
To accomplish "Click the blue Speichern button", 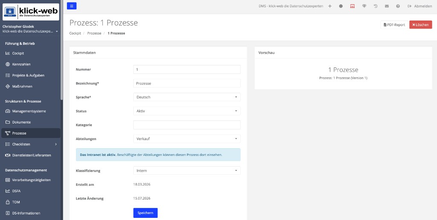I will click(146, 213).
